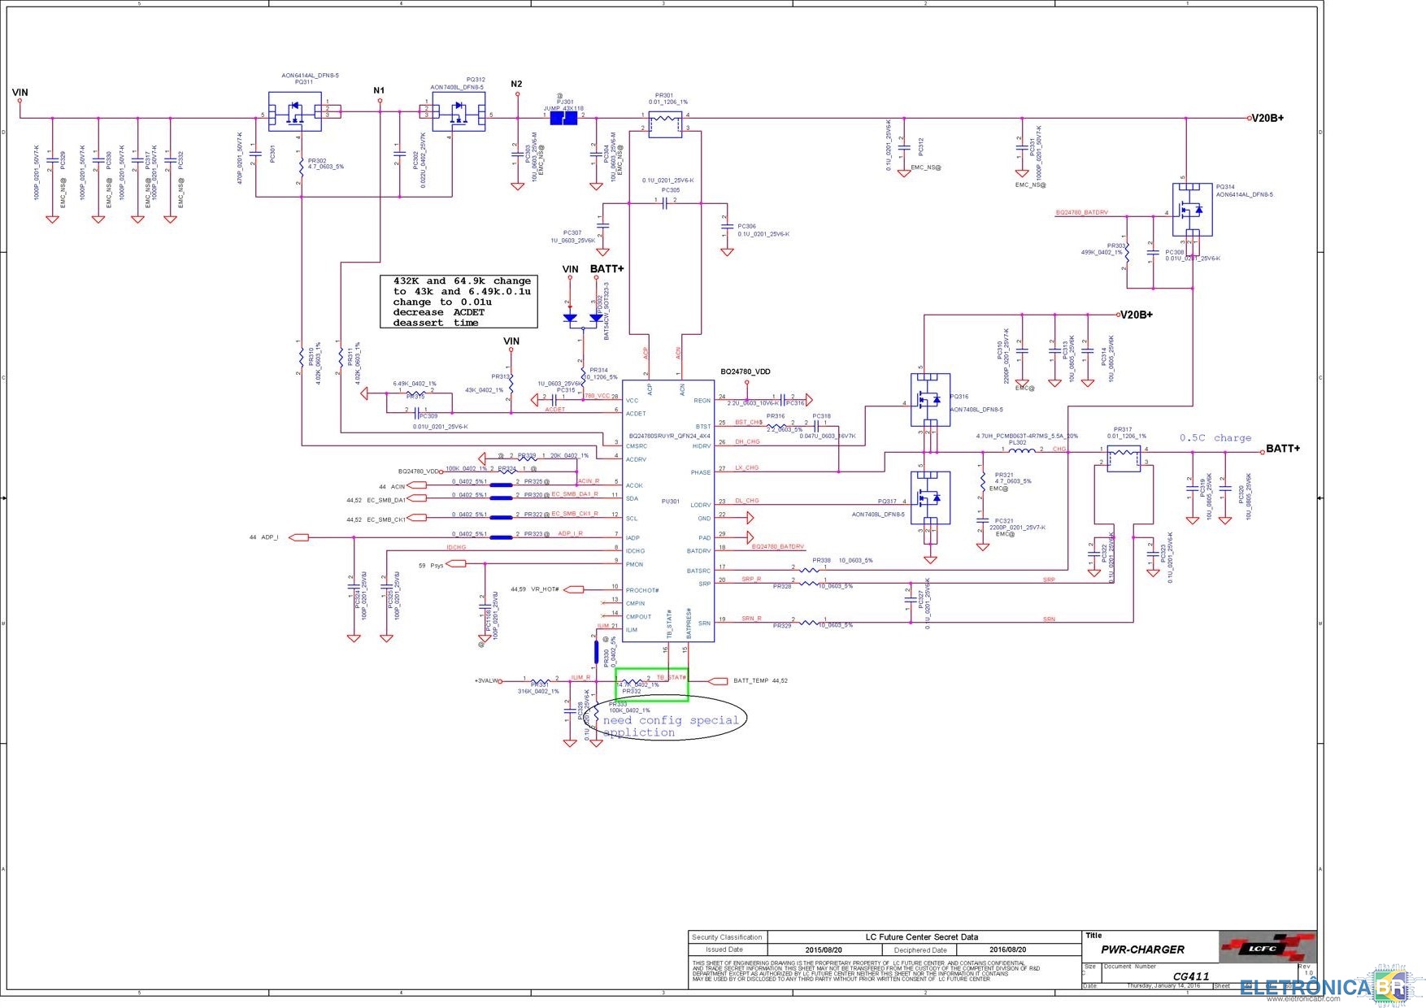The image size is (1426, 1008).
Task: Select the PR331 316K resistor
Action: (x=540, y=681)
